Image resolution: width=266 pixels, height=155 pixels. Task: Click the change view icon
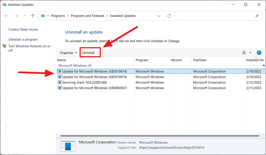click(244, 53)
